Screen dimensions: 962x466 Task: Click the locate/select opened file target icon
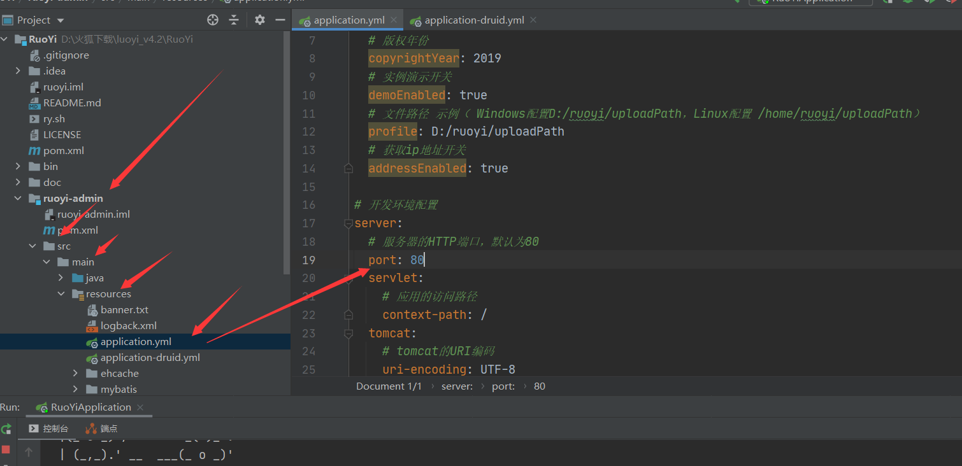pyautogui.click(x=213, y=20)
